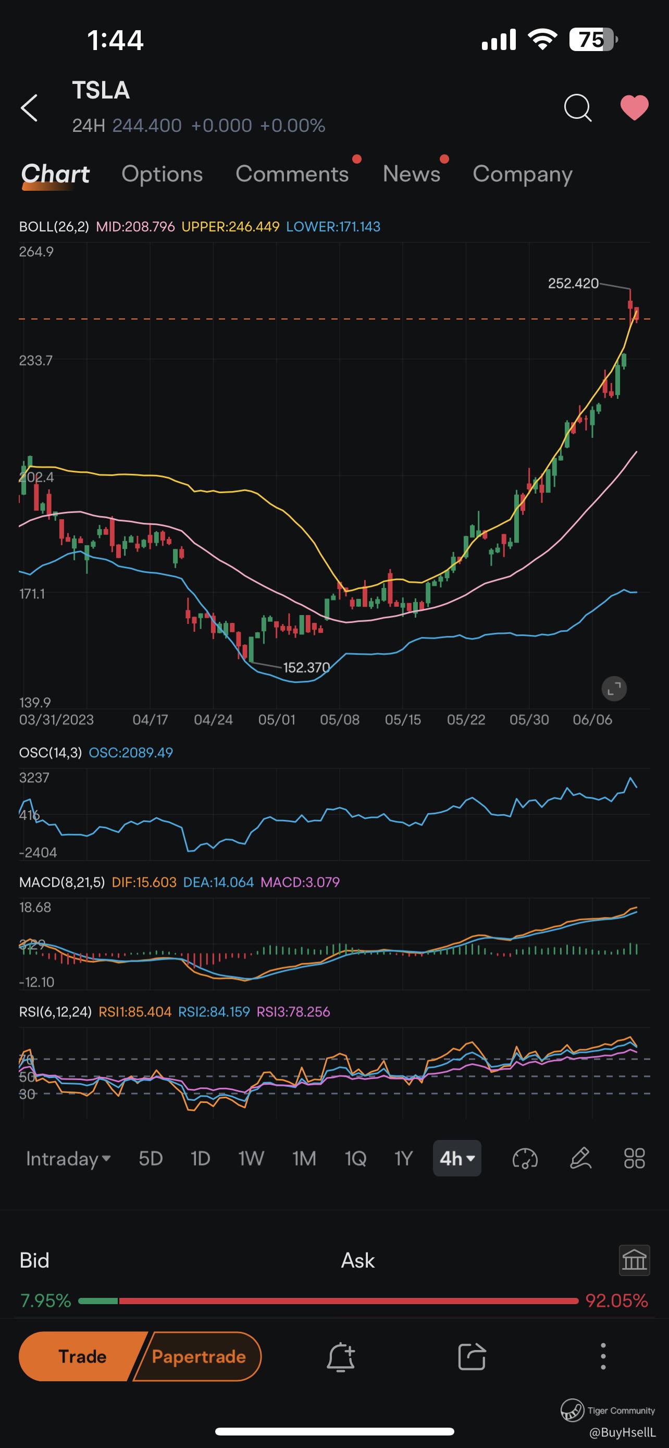Toggle the pink heart favorite icon
Screen dimensions: 669x1448
point(634,107)
